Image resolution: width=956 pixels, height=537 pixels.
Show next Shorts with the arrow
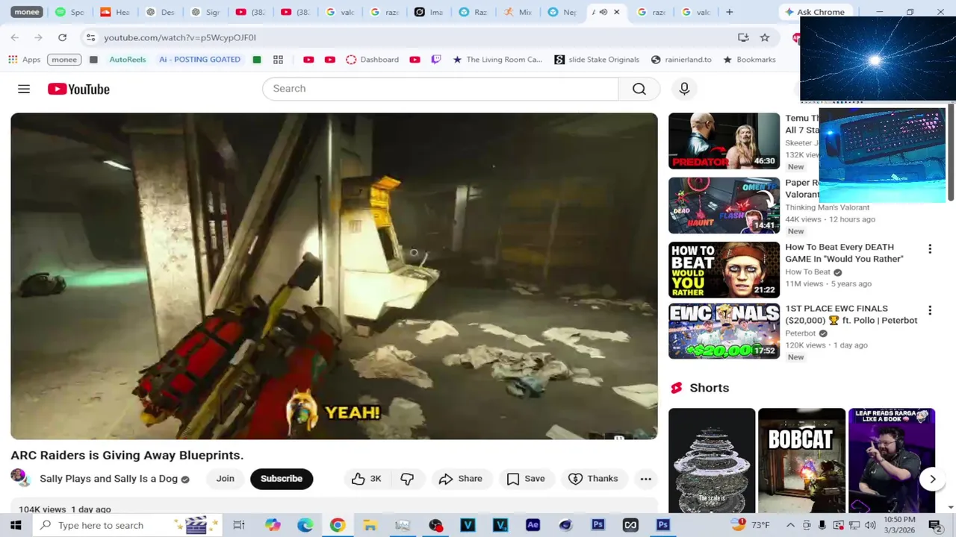[x=932, y=479]
